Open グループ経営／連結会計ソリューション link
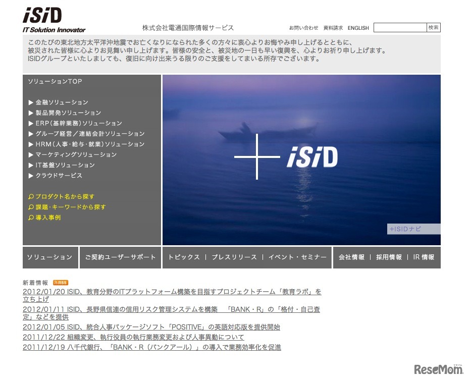This screenshot has width=470, height=381. (x=90, y=134)
